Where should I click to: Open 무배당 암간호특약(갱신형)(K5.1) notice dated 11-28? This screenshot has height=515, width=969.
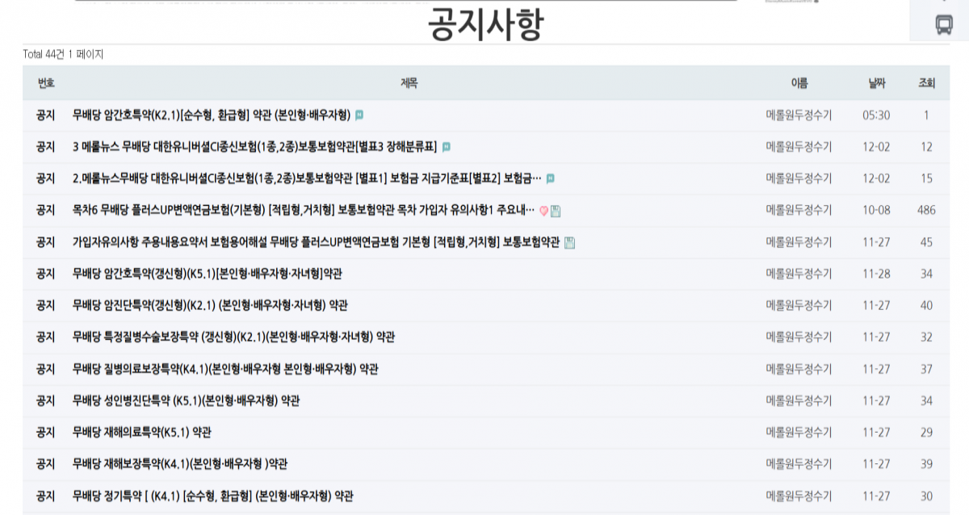pos(207,274)
